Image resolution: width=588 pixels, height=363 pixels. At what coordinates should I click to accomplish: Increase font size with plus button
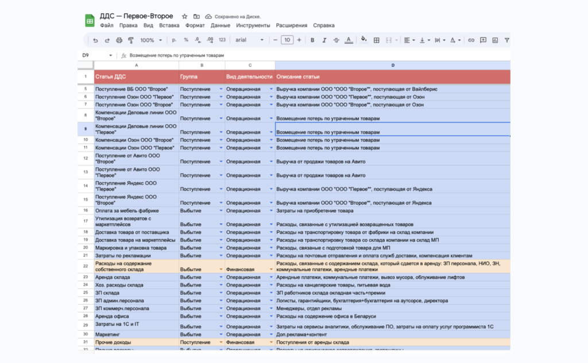(x=299, y=40)
